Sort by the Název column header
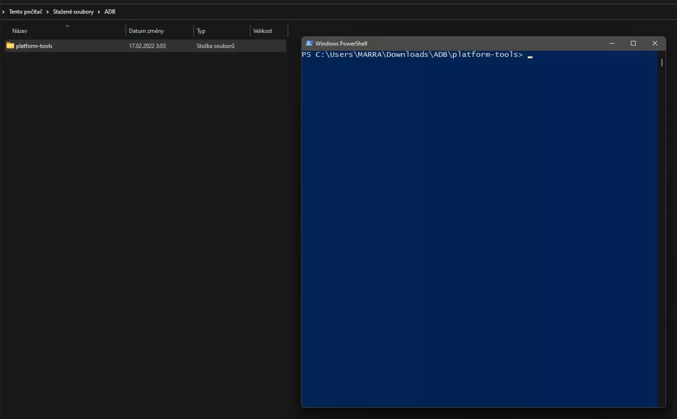This screenshot has width=677, height=419. pos(20,31)
